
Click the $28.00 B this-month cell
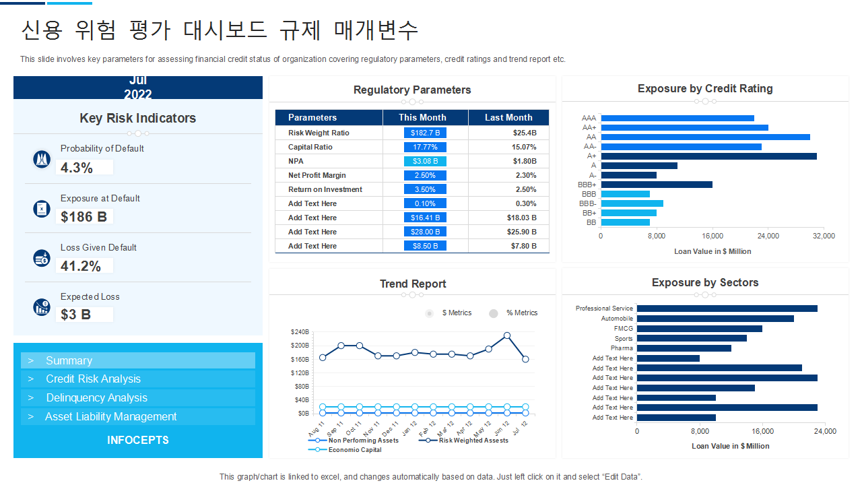click(x=425, y=232)
